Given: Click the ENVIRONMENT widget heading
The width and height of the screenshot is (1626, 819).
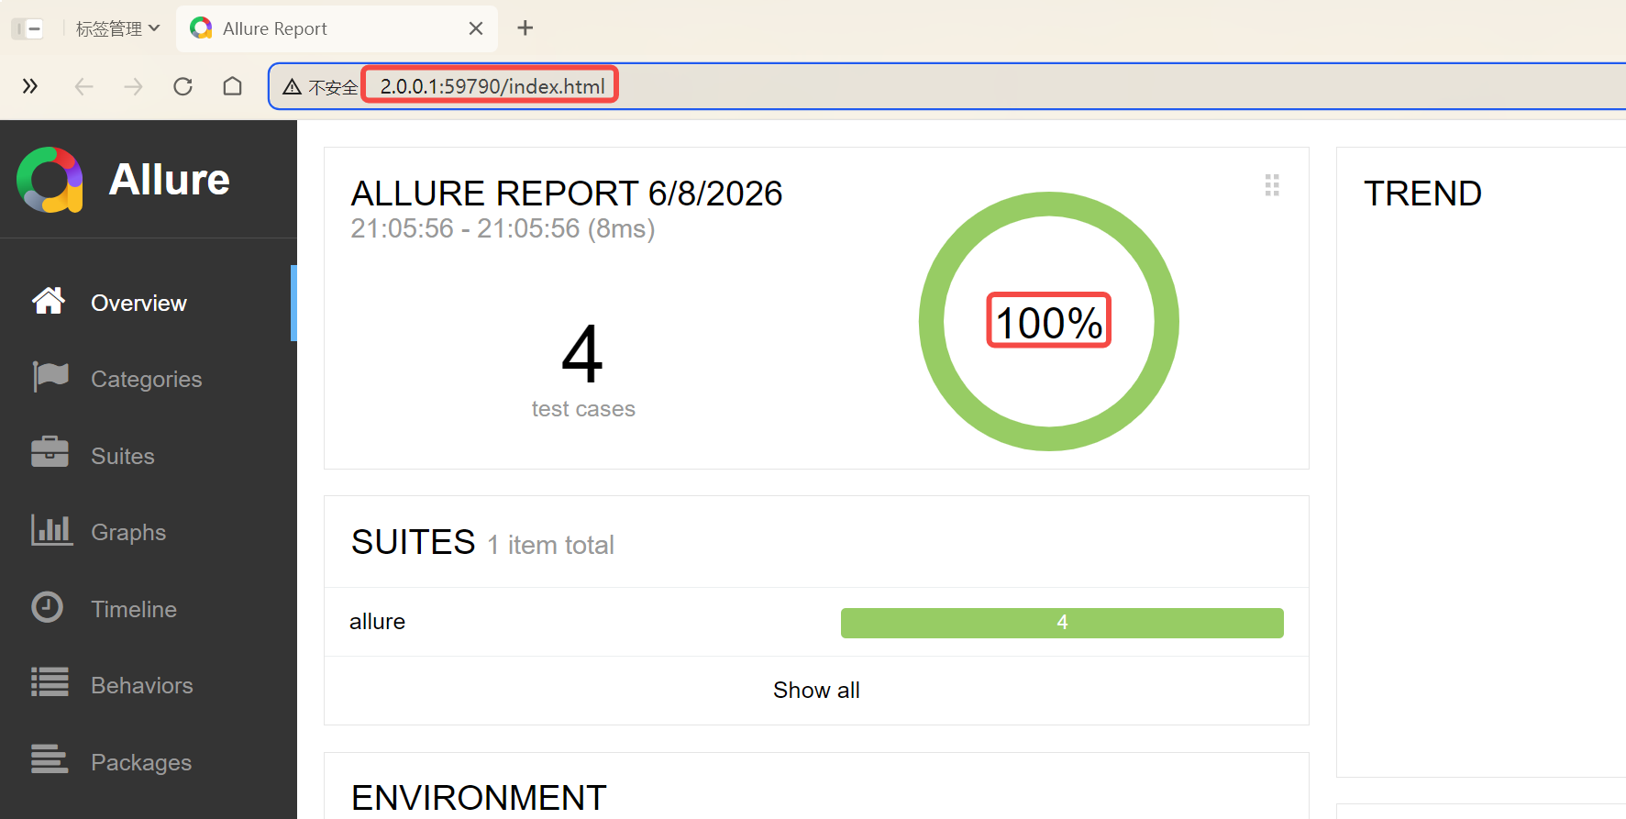Looking at the screenshot, I should coord(479,798).
